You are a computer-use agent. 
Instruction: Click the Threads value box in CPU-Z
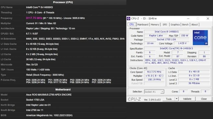205,92
